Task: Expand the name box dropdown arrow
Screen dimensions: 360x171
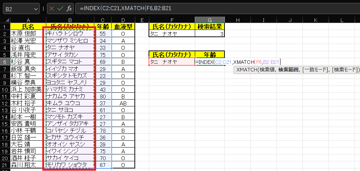Action: click(x=35, y=8)
